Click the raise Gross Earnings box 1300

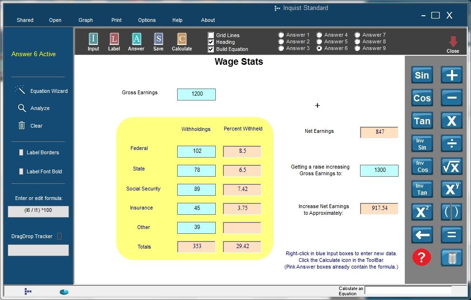(380, 170)
